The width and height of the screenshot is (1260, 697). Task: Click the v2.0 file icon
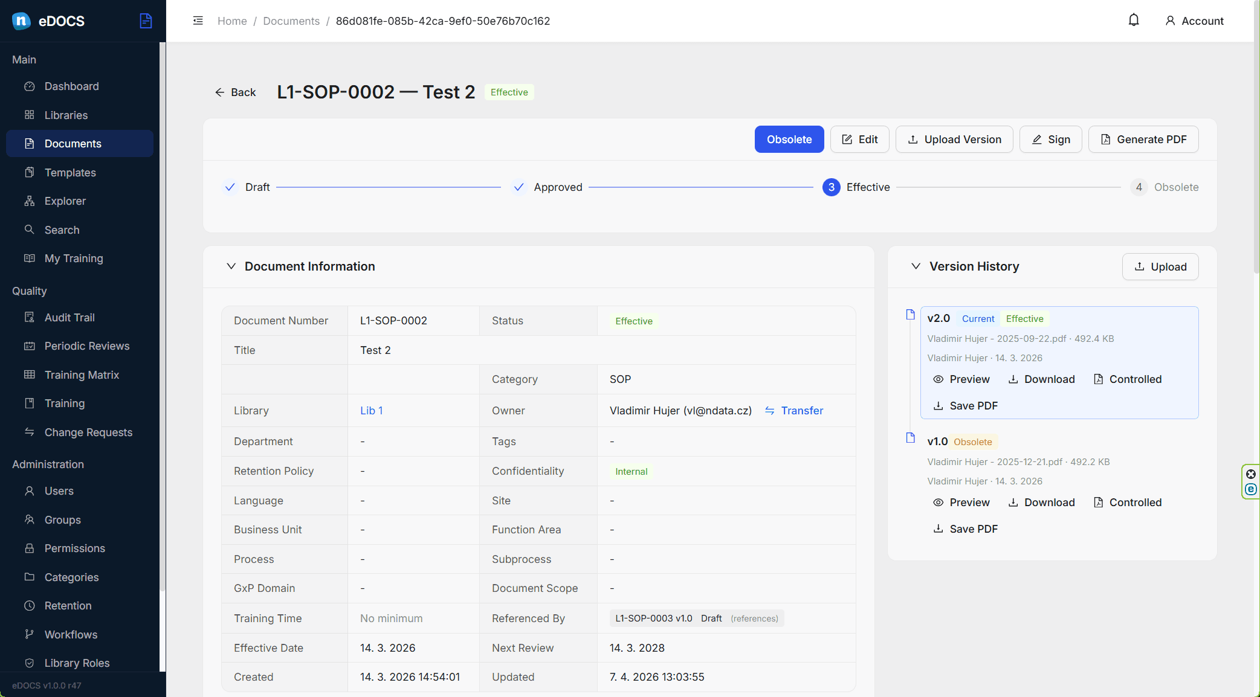(x=911, y=315)
